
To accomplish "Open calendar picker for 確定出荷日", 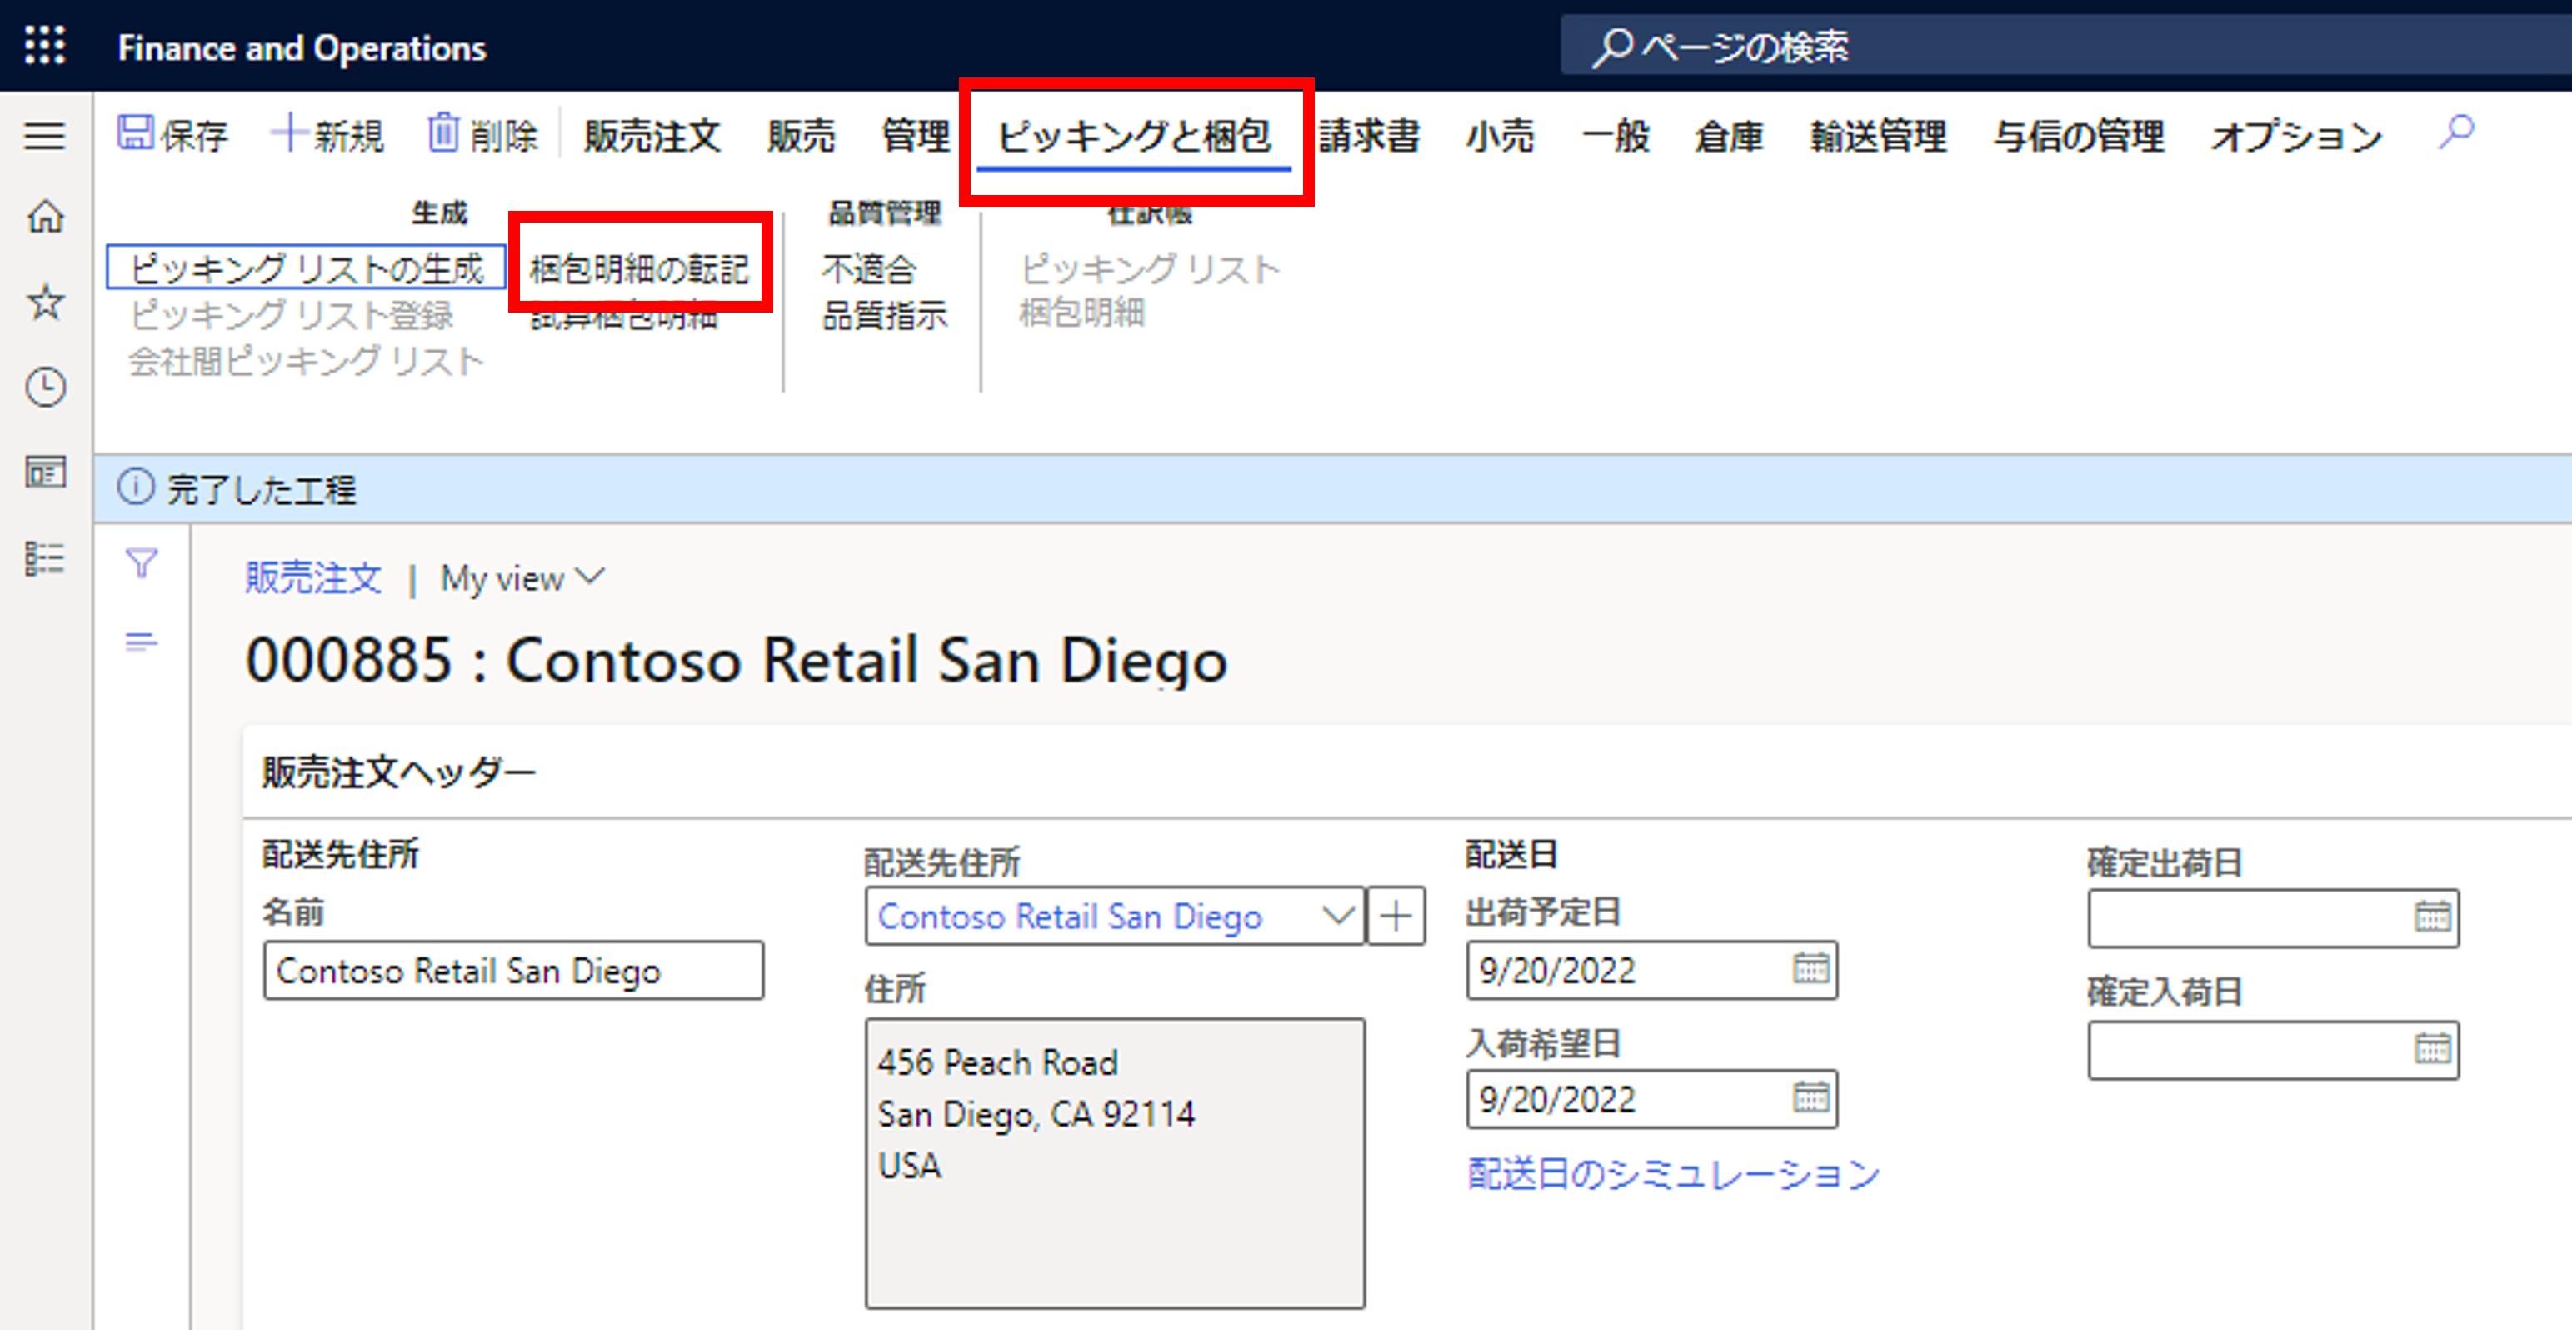I will 2432,917.
